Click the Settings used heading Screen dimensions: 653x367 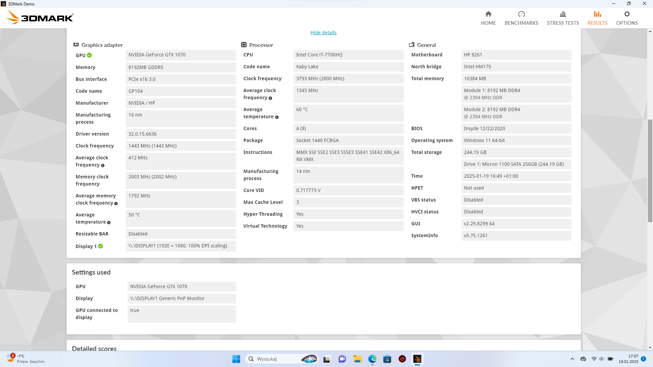[x=91, y=272]
